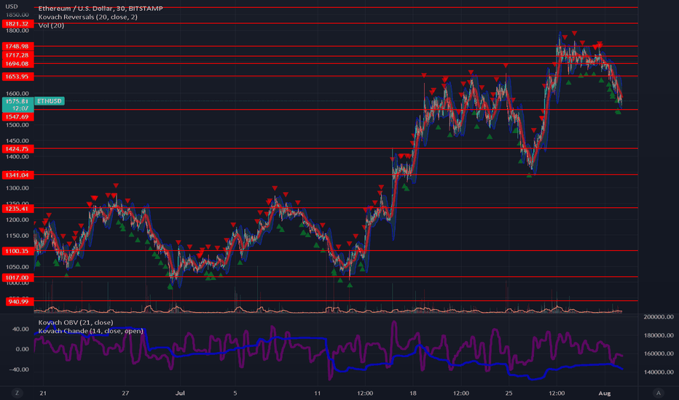Click the USD currency label
The image size is (679, 400).
(12, 7)
